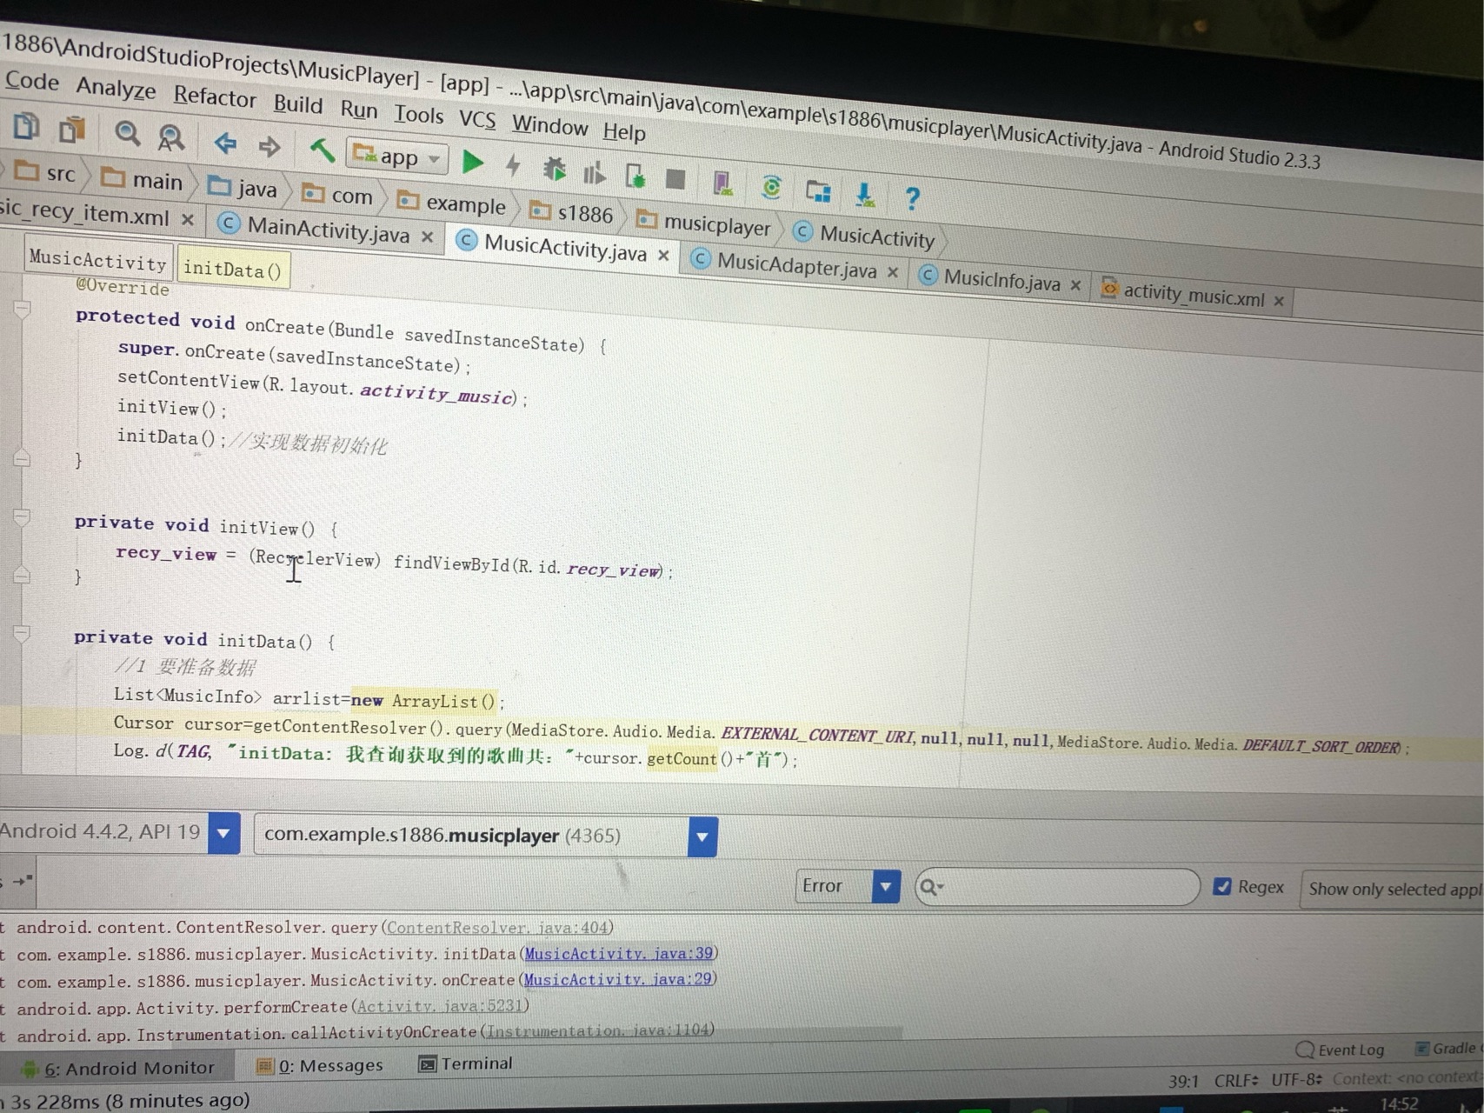Click the Paste clipboard icon

pyautogui.click(x=72, y=130)
